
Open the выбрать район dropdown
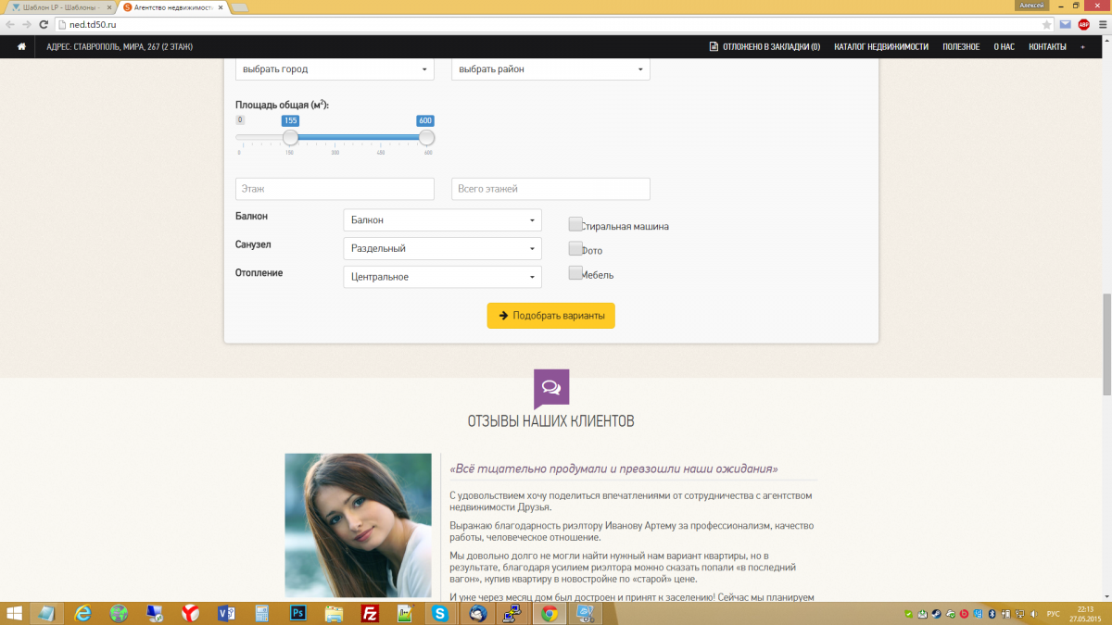tap(550, 69)
